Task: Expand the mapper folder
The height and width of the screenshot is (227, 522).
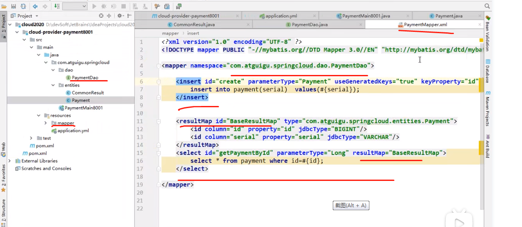Action: tap(46, 123)
